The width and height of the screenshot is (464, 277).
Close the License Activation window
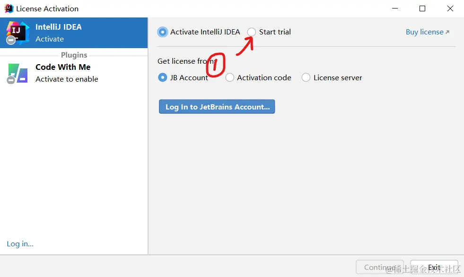(450, 8)
